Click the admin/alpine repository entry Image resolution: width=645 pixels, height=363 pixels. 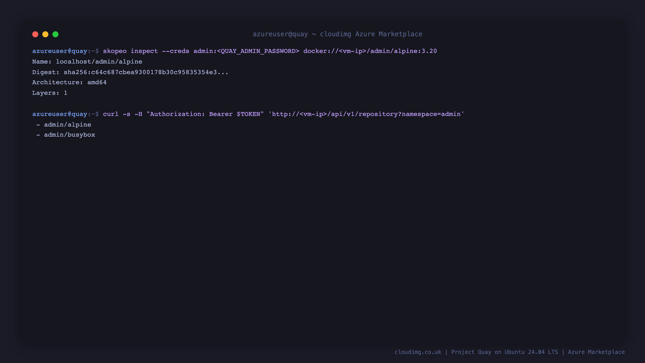63,125
